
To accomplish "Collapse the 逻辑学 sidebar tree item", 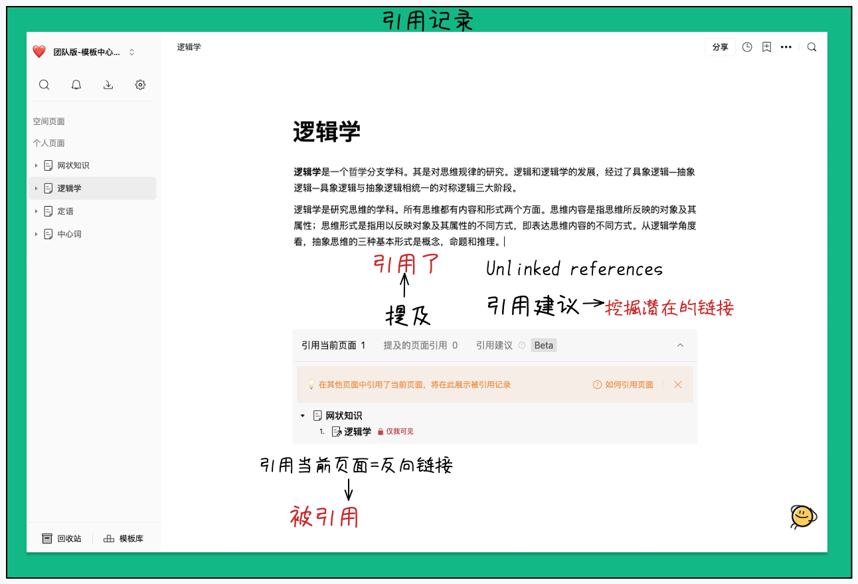I will point(36,188).
